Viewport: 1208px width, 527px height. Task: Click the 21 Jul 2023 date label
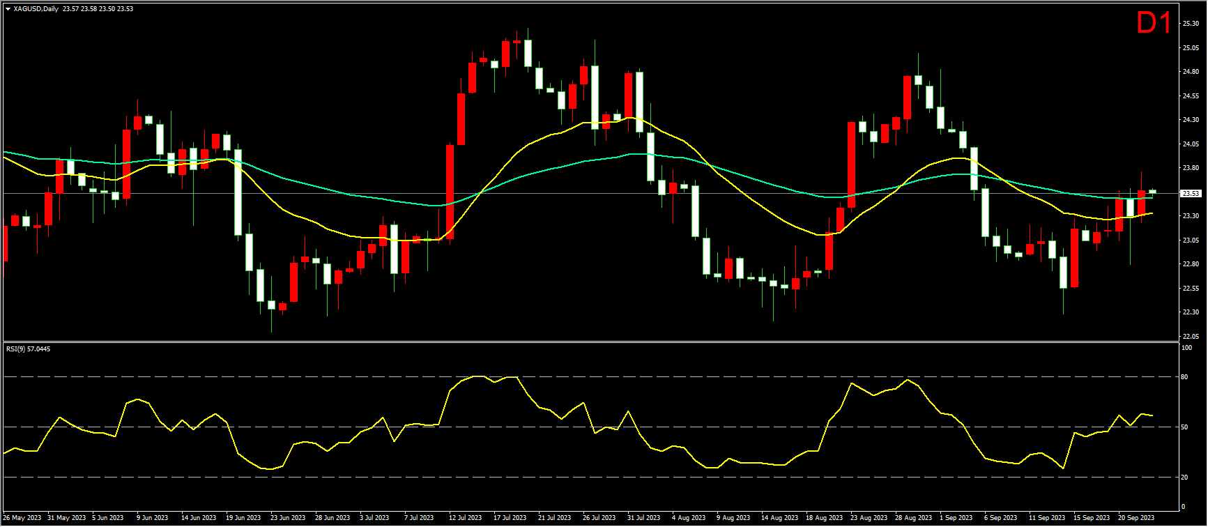[554, 518]
